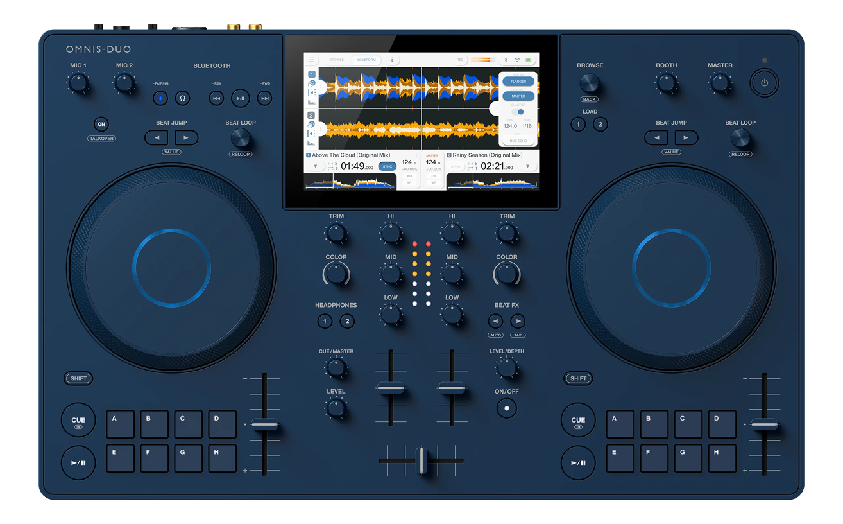The height and width of the screenshot is (524, 843).
Task: Tap the blue SYNC button for deck 1
Action: pos(387,166)
